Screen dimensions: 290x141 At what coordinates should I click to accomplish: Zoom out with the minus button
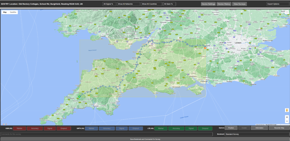pos(287,121)
